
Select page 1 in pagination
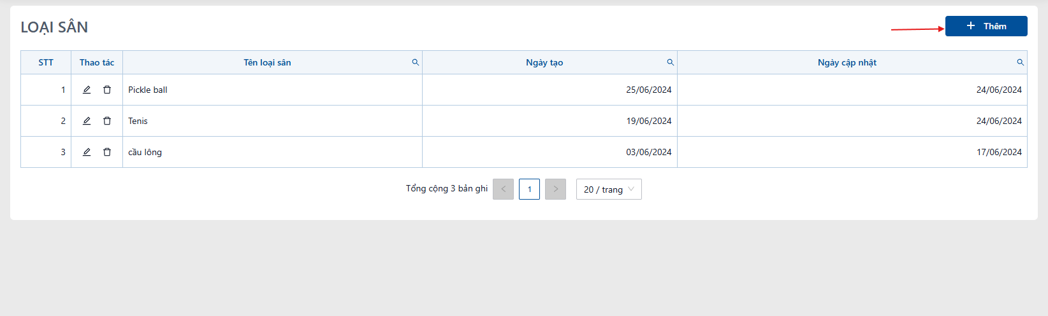click(x=529, y=189)
